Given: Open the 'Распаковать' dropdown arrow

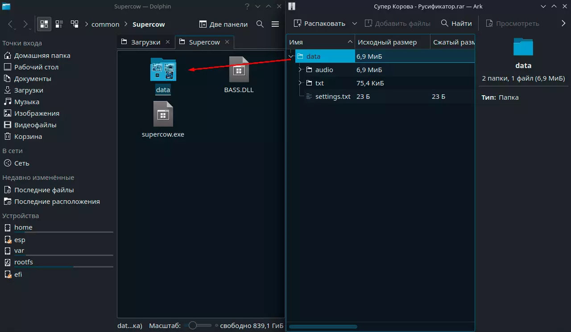Looking at the screenshot, I should pyautogui.click(x=355, y=24).
